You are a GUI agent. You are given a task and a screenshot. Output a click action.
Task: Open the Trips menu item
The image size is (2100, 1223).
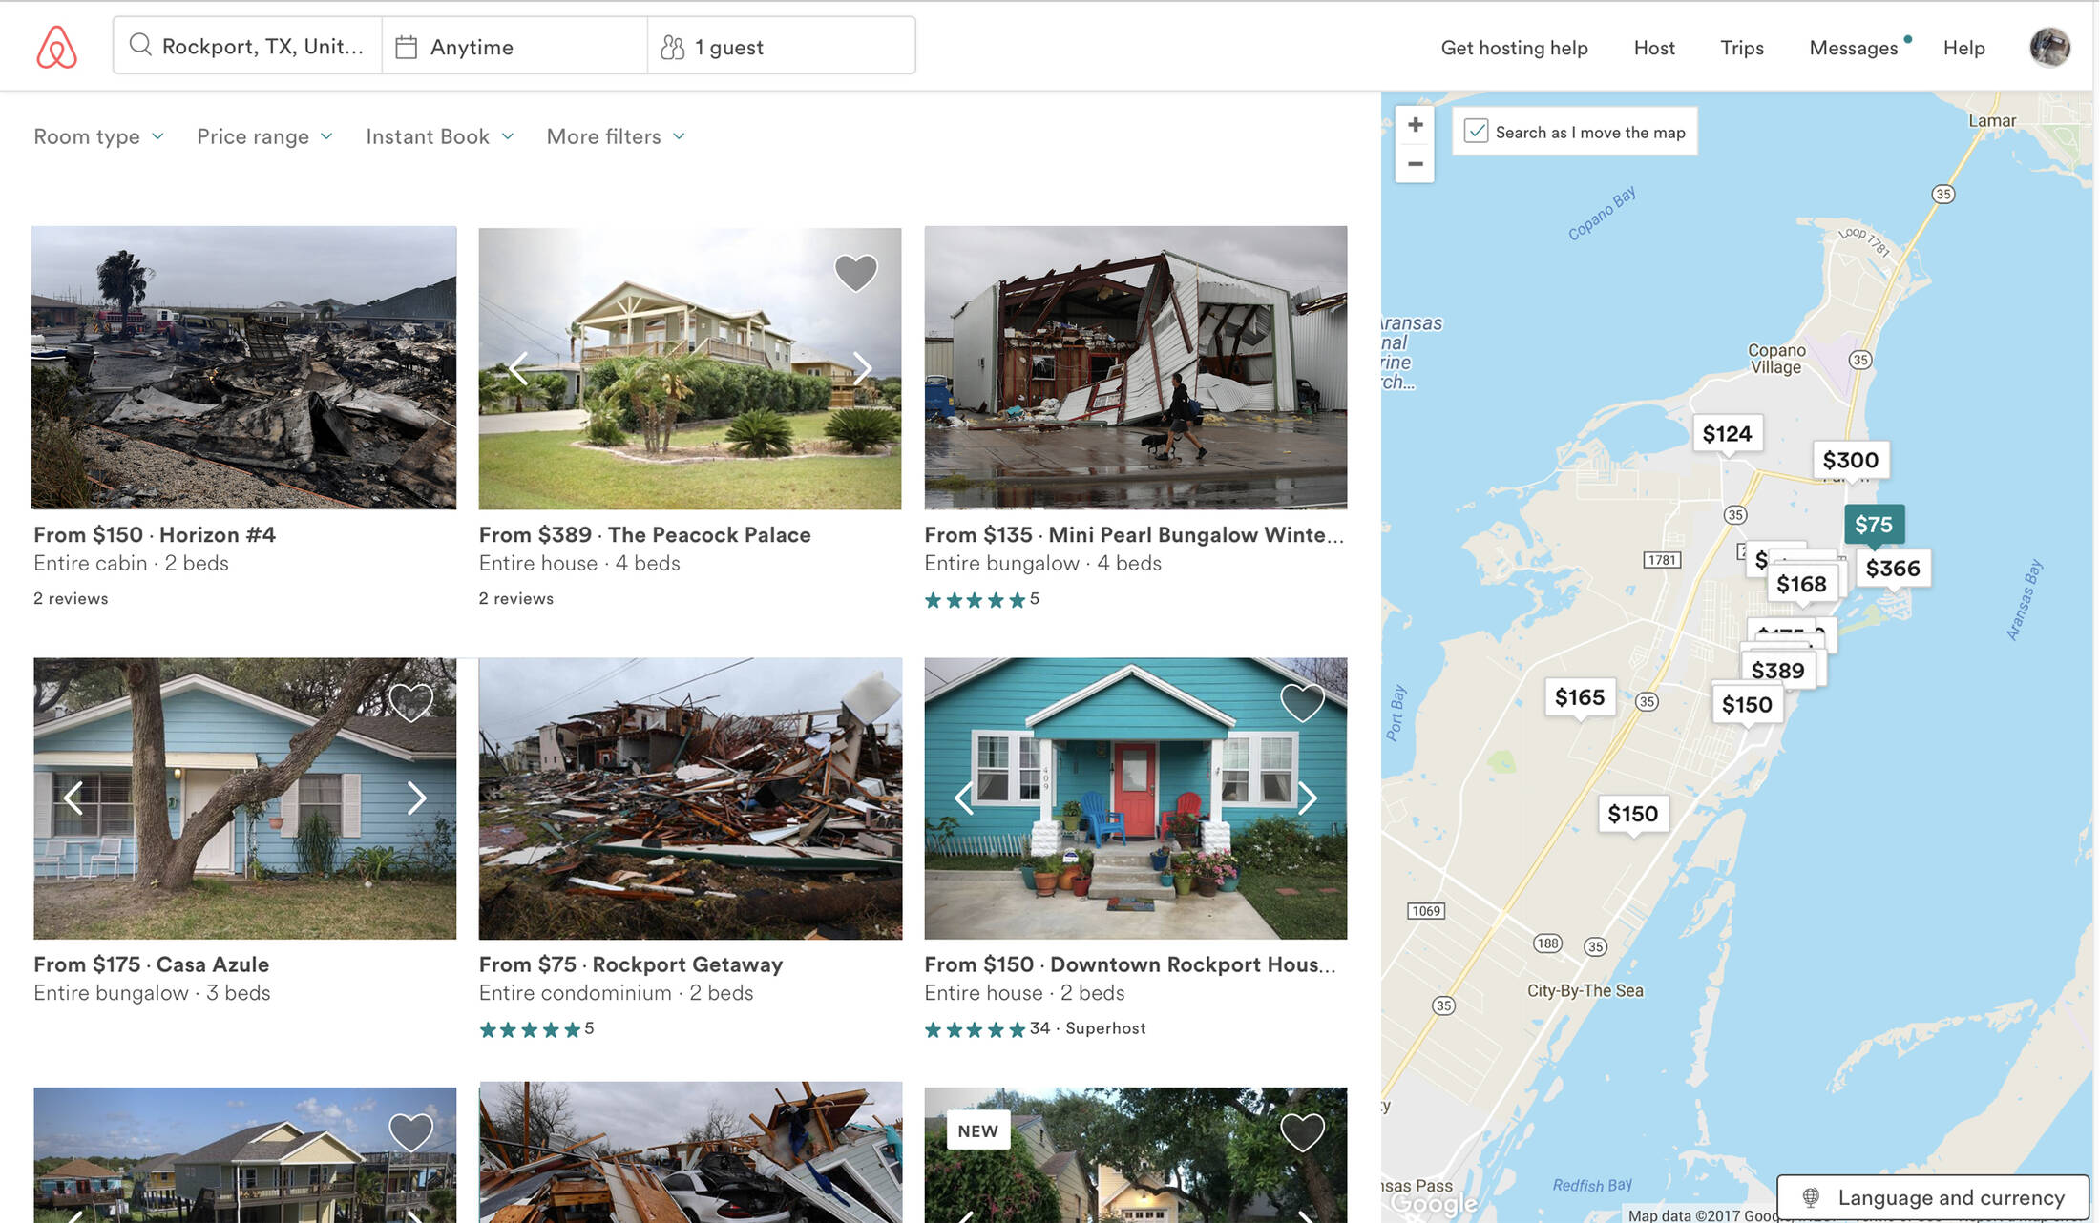[x=1741, y=48]
